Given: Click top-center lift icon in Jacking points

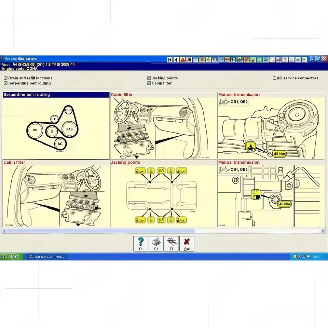Looking at the screenshot, I should [x=161, y=171].
